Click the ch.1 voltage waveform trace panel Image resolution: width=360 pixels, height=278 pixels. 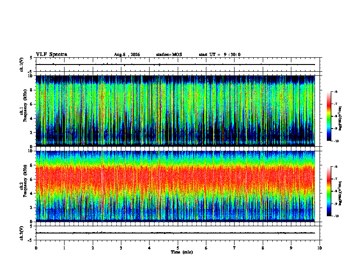click(x=178, y=65)
